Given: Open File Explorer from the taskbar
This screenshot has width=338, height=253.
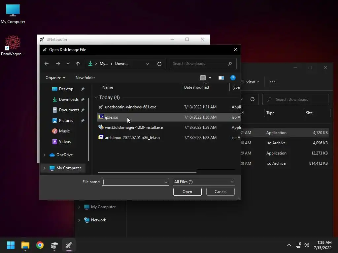Looking at the screenshot, I should pyautogui.click(x=25, y=245).
